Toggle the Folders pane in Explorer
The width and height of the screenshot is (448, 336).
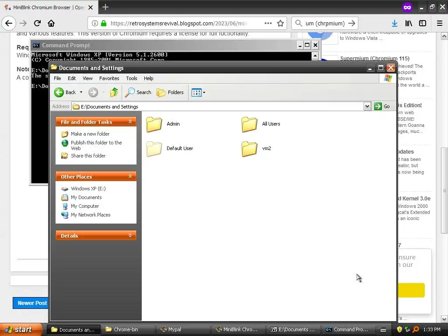pyautogui.click(x=170, y=92)
